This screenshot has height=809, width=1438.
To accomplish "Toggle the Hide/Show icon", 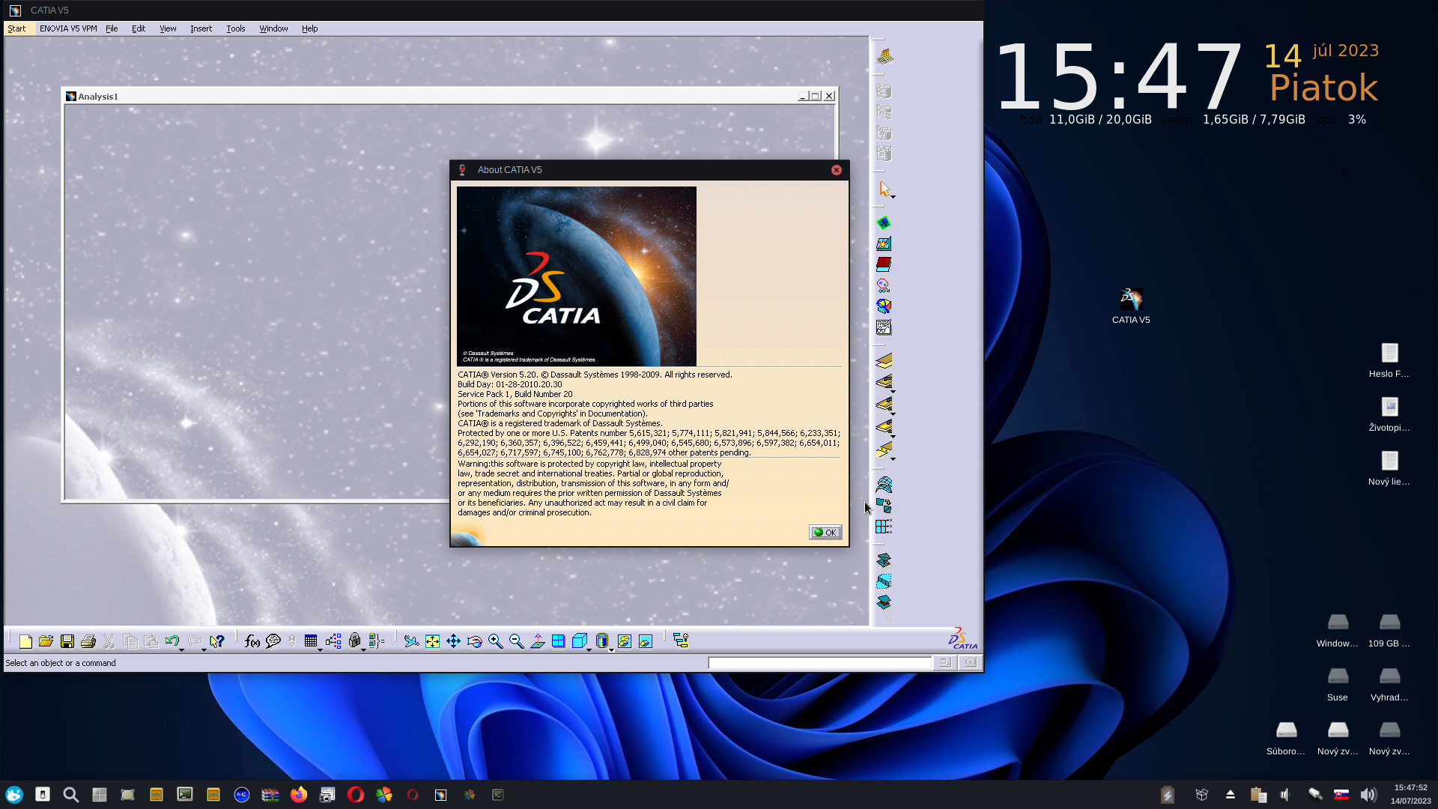I will [x=625, y=641].
